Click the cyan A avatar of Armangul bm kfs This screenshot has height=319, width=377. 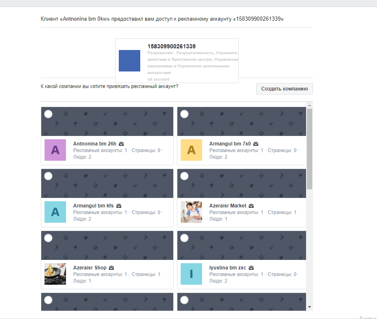(55, 212)
